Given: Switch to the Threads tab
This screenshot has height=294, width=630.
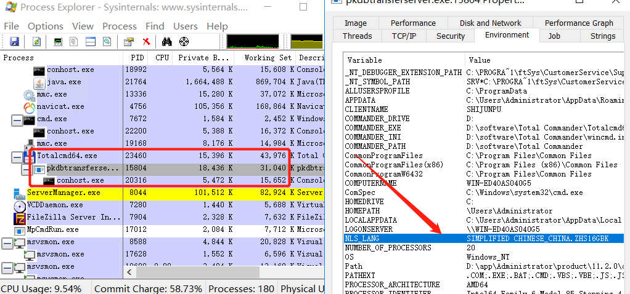Looking at the screenshot, I should 357,36.
